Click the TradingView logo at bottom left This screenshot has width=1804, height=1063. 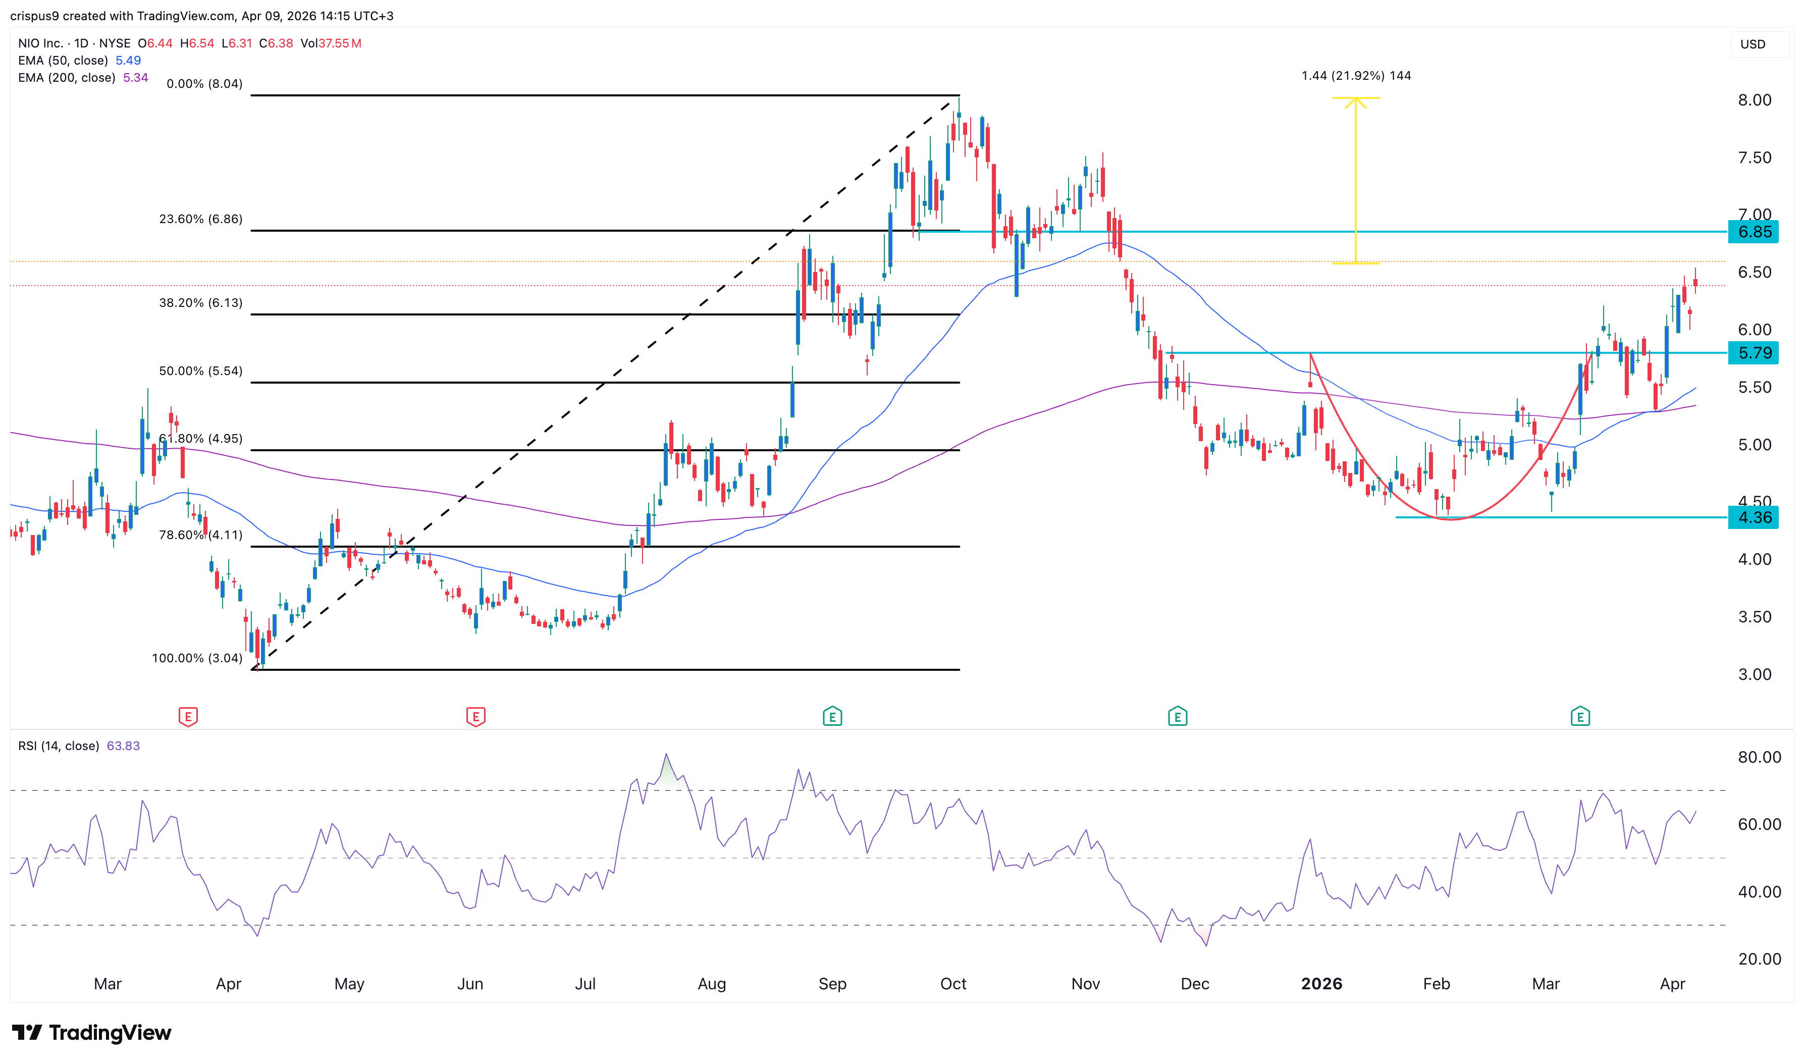[x=92, y=1032]
